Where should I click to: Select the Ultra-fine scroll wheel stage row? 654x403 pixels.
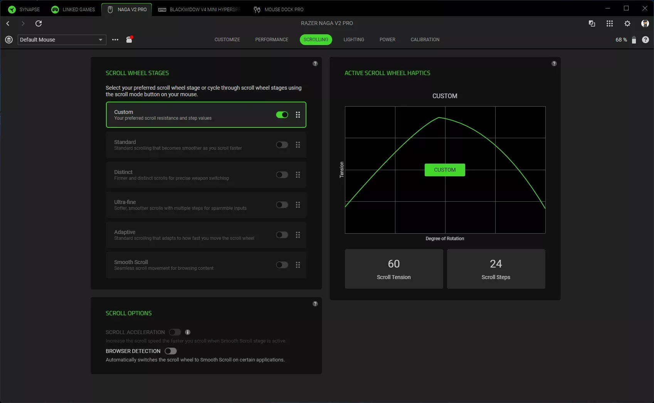pyautogui.click(x=206, y=205)
